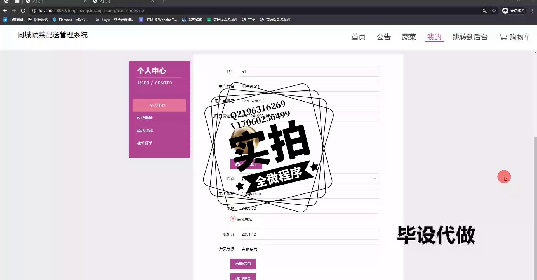Go back with the browser back arrow
Screen dimensions: 537x280
point(5,11)
